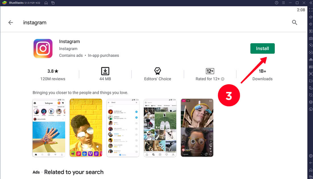Toggle the lock cursor sidebar icon
The image size is (313, 179).
point(311,31)
